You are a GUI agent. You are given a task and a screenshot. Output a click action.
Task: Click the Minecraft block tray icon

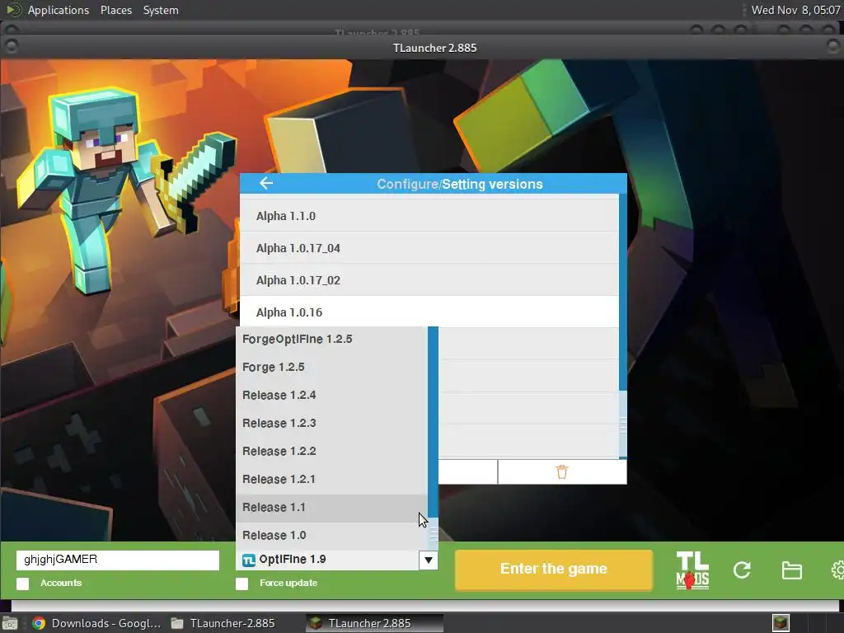pyautogui.click(x=781, y=623)
